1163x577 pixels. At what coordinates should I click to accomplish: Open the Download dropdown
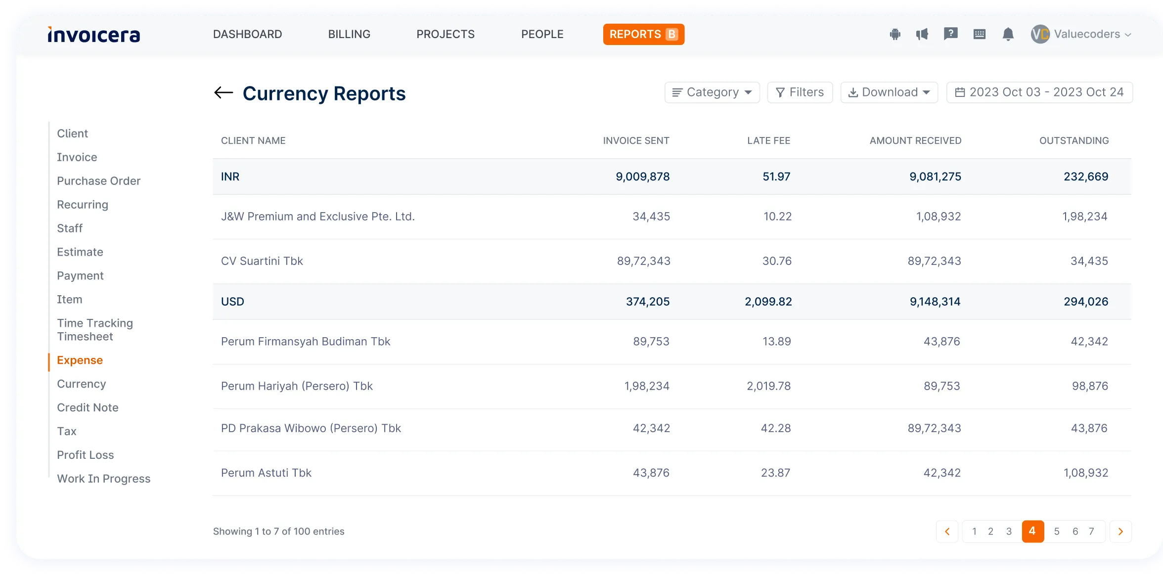(889, 92)
